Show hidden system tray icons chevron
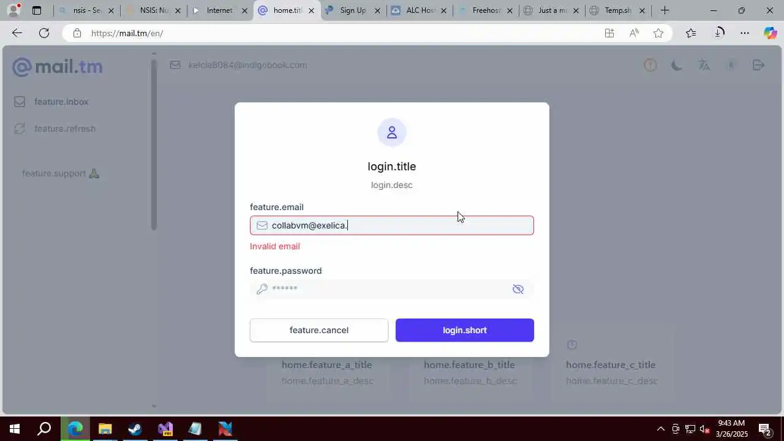784x441 pixels. click(x=660, y=429)
